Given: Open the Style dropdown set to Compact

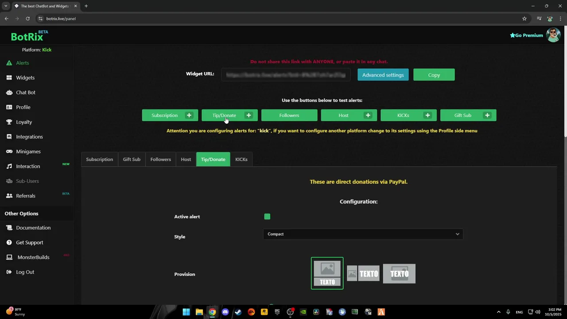Looking at the screenshot, I should pyautogui.click(x=363, y=234).
